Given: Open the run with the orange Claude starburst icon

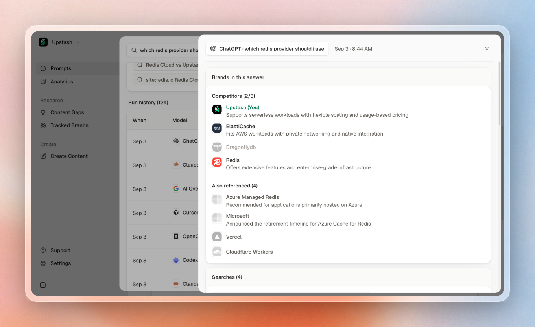Looking at the screenshot, I should (163, 165).
